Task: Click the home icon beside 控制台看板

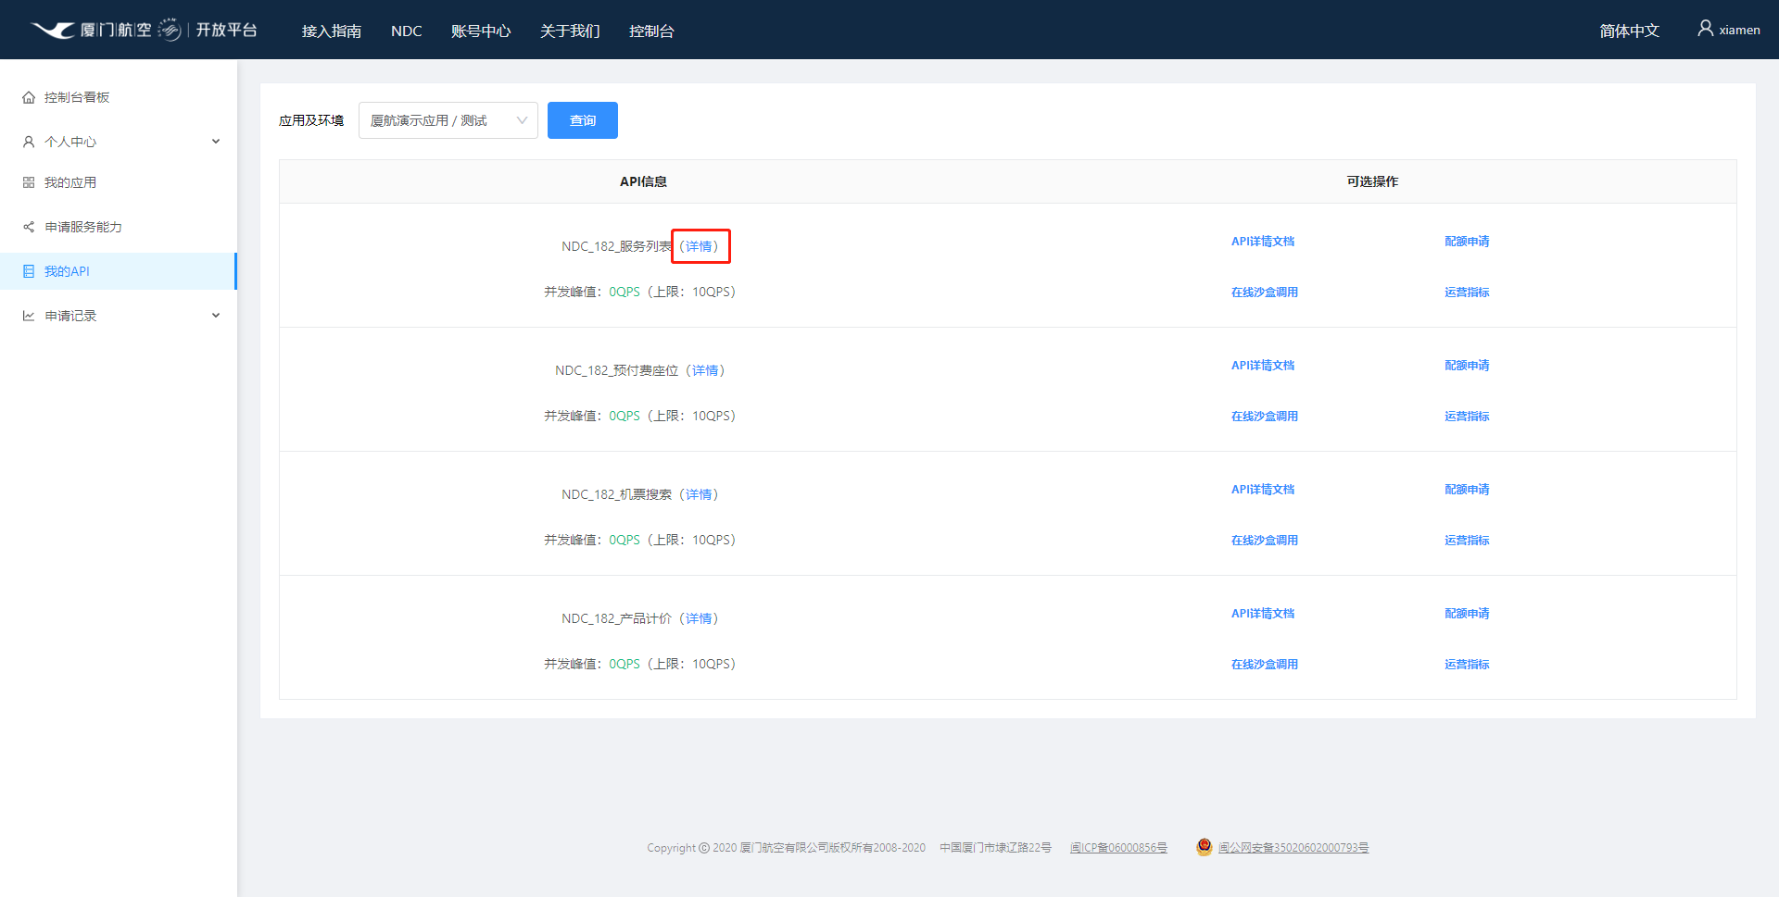Action: (x=29, y=97)
